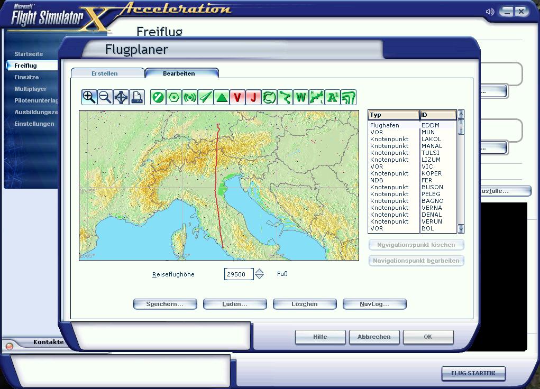Click Navigationspunkt bearbeiten button
540x389 pixels.
point(416,261)
